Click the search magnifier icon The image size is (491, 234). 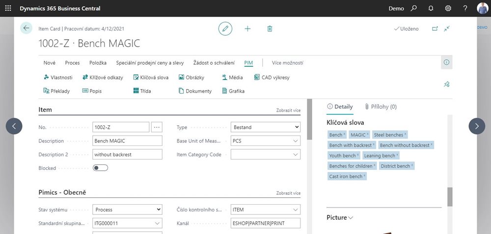tap(413, 8)
